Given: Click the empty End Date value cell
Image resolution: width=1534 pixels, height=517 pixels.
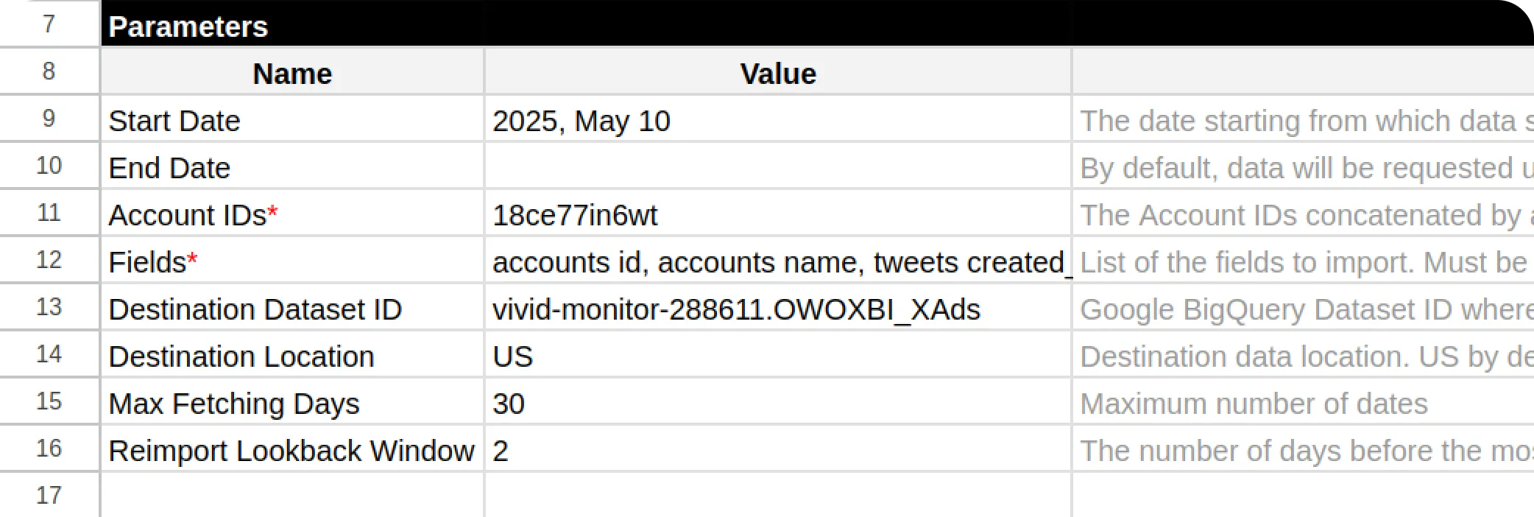Looking at the screenshot, I should tap(778, 167).
